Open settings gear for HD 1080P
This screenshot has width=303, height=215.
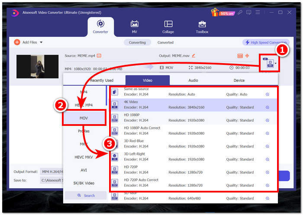click(x=268, y=120)
